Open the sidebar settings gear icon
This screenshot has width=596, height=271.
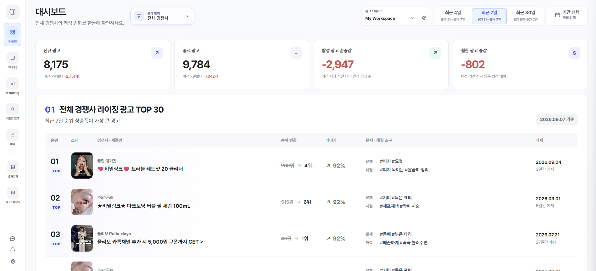13,261
